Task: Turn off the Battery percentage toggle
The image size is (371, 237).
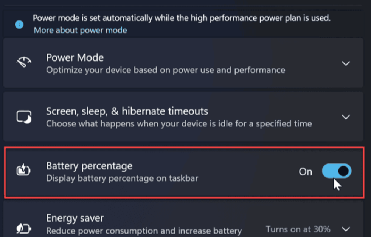Action: tap(337, 171)
